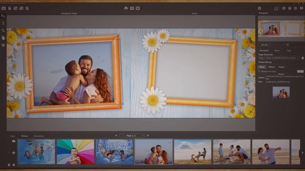Click the File name text
This screenshot has height=171, width=305.
[x=277, y=82]
